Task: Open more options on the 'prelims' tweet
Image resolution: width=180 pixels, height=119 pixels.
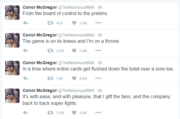Action: click(x=98, y=23)
